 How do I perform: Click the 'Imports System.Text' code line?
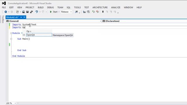pos(24,24)
